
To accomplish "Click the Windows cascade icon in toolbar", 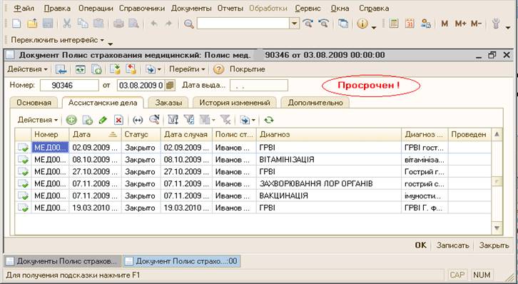I will point(344,24).
